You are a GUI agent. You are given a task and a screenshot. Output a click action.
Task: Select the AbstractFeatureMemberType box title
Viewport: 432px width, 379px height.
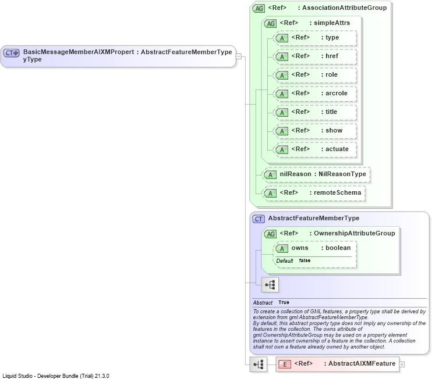point(314,219)
